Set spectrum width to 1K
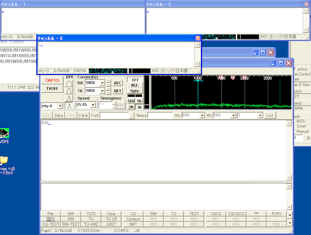 pos(139,101)
